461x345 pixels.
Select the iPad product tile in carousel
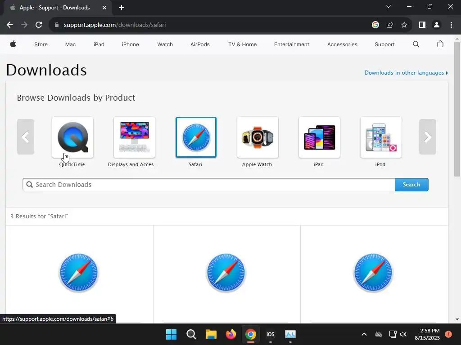[319, 137]
